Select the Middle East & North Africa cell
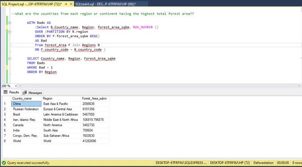The height and width of the screenshot is (167, 302). 61,120
